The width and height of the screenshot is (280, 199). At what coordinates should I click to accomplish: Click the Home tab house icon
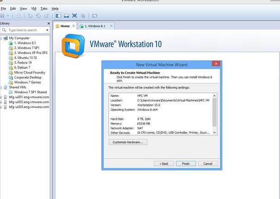[57, 26]
